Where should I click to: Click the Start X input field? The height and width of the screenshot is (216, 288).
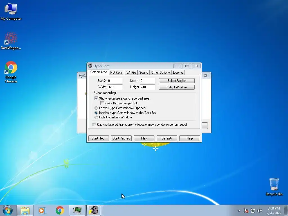pos(115,81)
